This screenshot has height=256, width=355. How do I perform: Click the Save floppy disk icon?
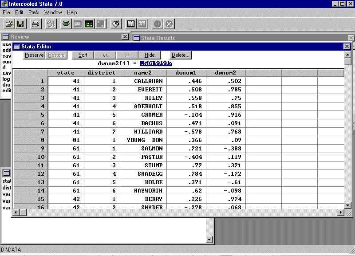20,24
